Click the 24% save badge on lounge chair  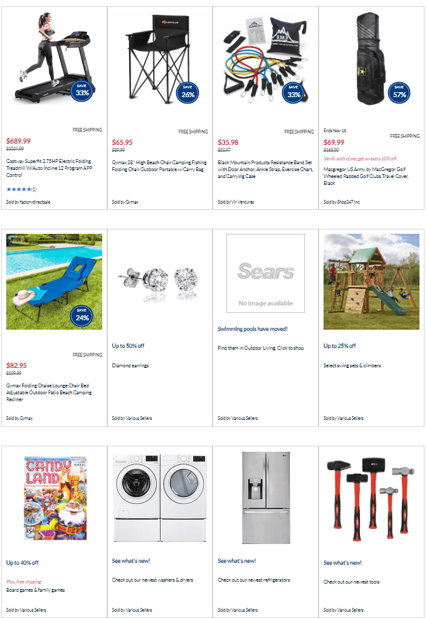pos(82,316)
